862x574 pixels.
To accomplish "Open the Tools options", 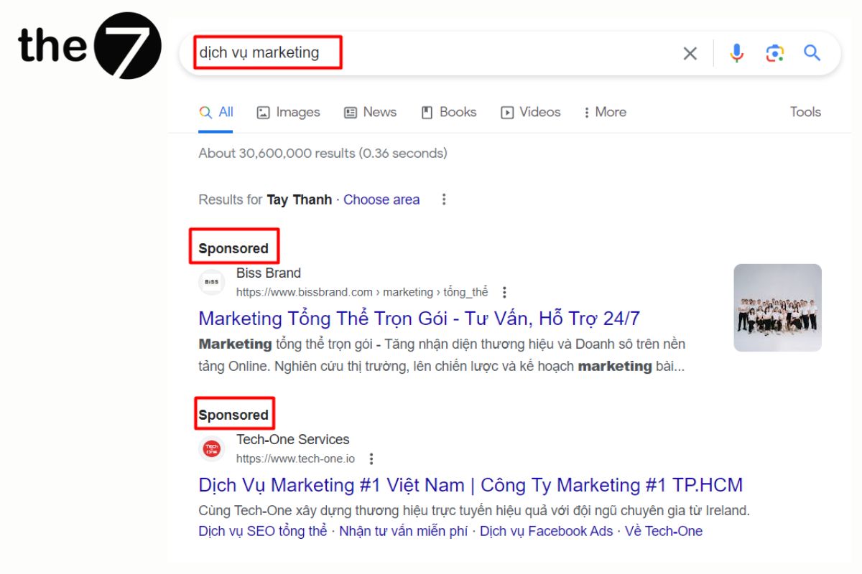I will pos(805,112).
